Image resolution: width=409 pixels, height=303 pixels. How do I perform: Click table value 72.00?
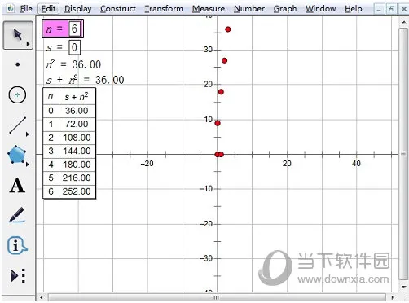point(77,124)
